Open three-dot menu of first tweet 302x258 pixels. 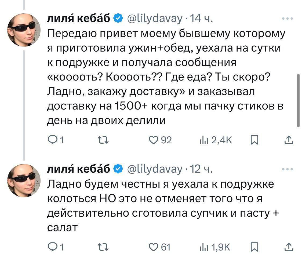coord(288,19)
